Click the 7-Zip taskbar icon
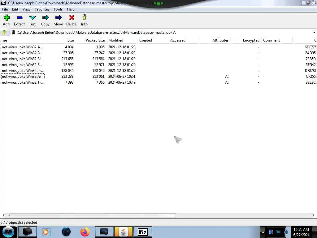 tap(143, 232)
